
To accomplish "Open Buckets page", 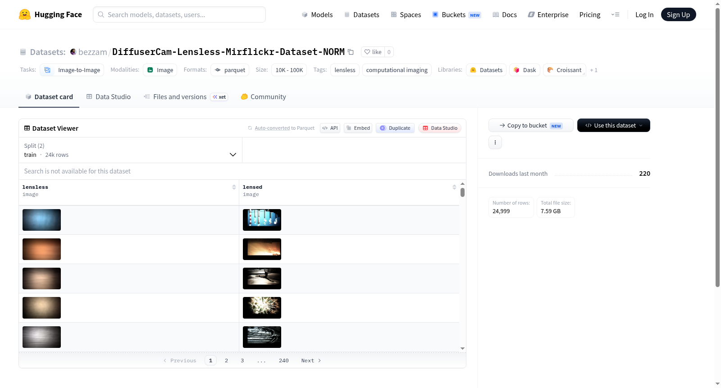I will (x=456, y=14).
